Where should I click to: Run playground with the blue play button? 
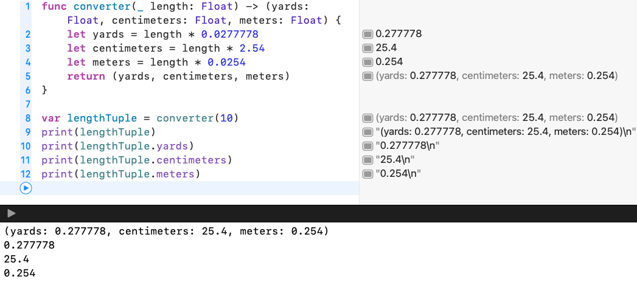[x=26, y=188]
